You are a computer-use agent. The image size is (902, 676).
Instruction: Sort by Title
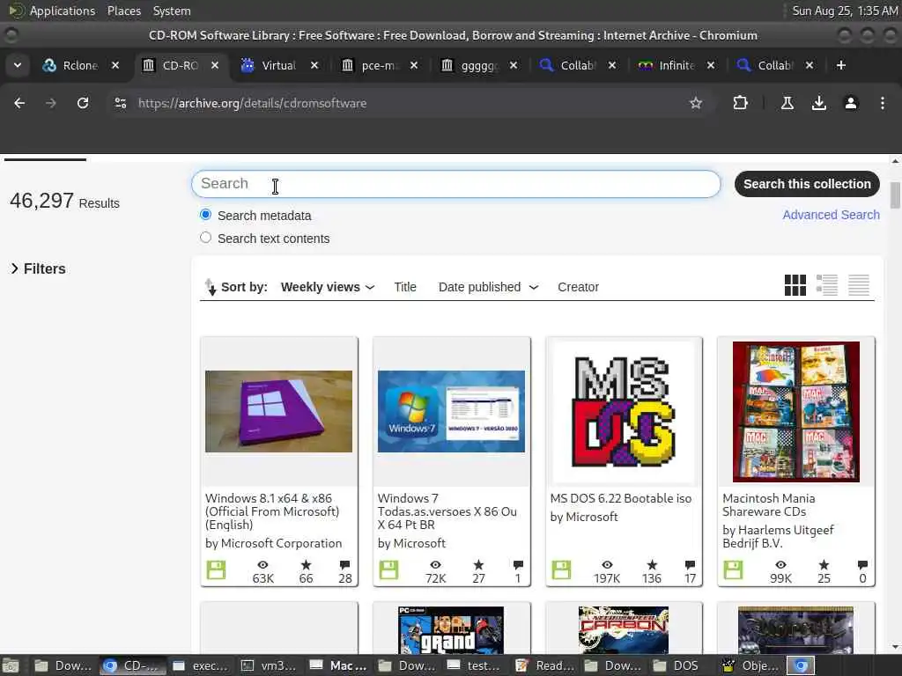(x=405, y=287)
